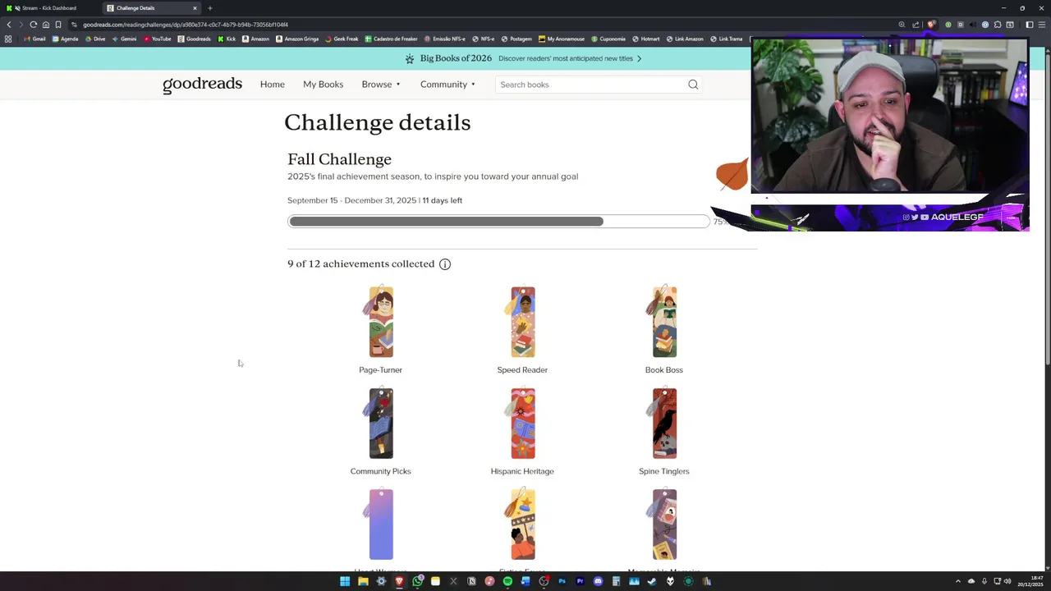Click the share page icon in address bar
This screenshot has width=1051, height=591.
(x=916, y=25)
